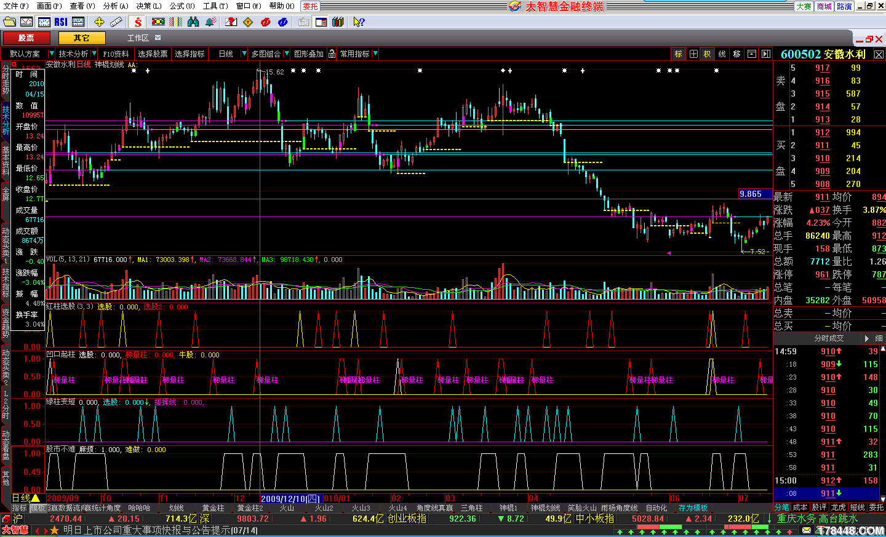The width and height of the screenshot is (886, 537).
Task: Click the yellow diamond warning icon
Action: tap(248, 22)
